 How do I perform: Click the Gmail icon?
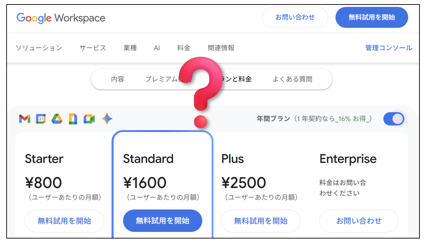(25, 119)
